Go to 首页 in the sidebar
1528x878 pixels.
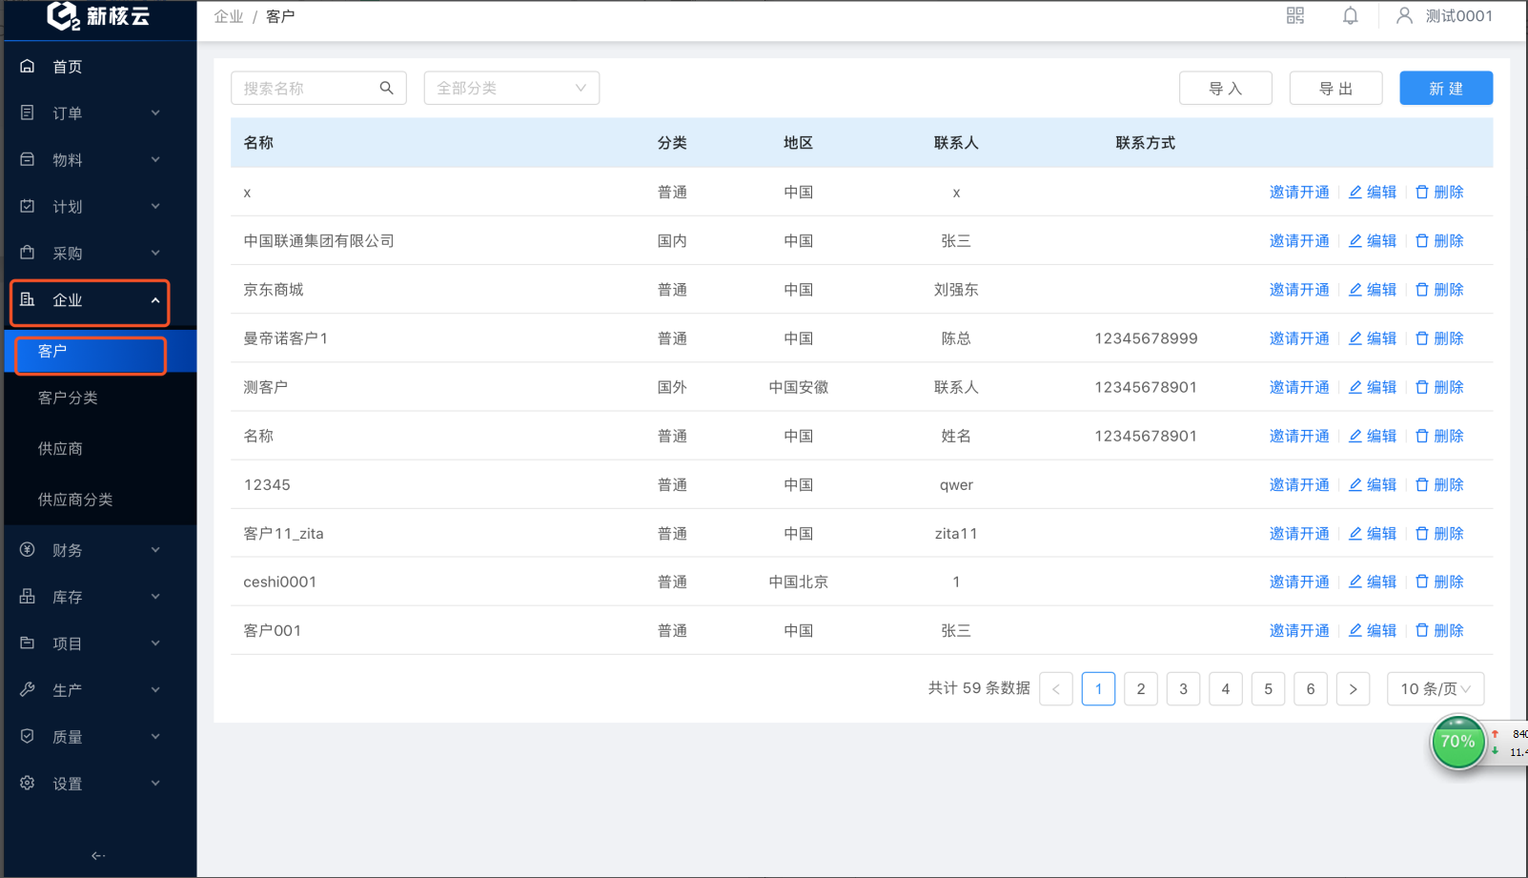pos(68,66)
